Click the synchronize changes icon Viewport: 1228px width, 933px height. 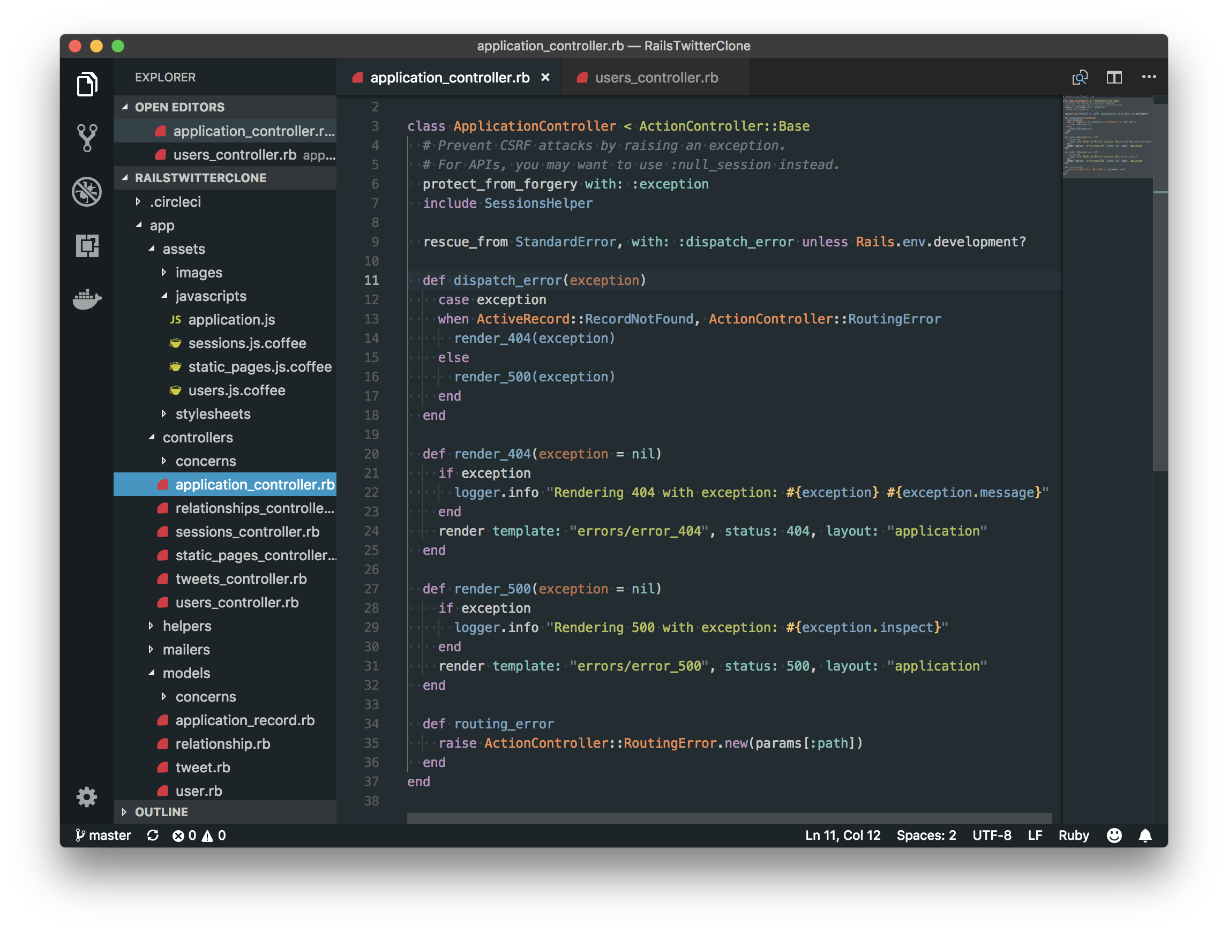tap(153, 836)
